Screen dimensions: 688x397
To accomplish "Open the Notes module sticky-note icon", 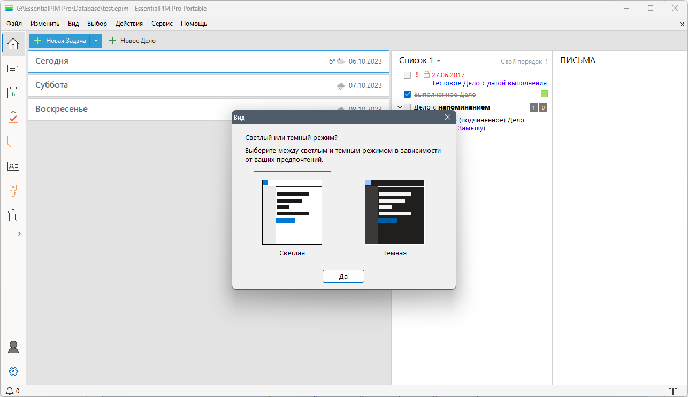I will (x=13, y=142).
